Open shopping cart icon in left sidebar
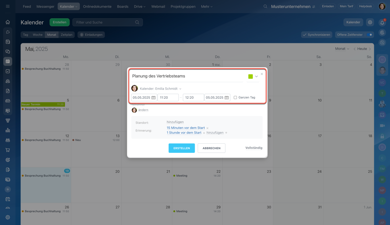390x225 pixels. click(8, 150)
